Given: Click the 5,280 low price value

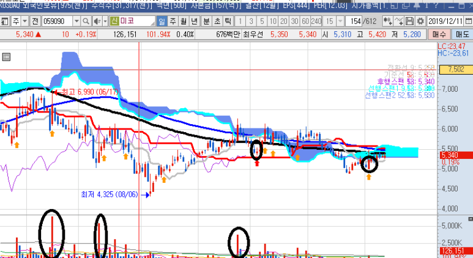Looking at the screenshot, I should tap(412, 34).
